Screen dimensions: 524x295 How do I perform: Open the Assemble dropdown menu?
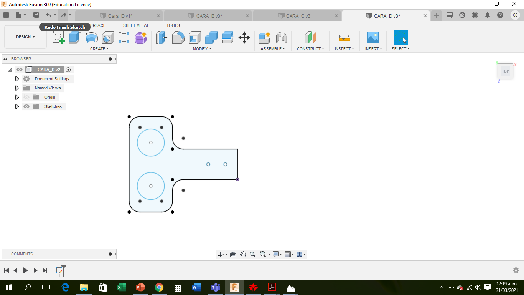273,49
